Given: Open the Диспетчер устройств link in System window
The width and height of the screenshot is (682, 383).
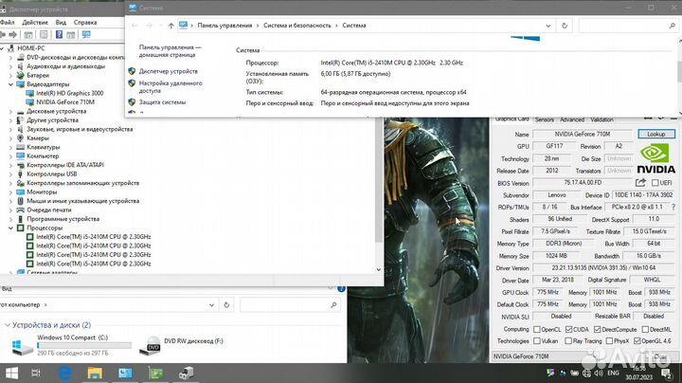Looking at the screenshot, I should click(x=168, y=71).
